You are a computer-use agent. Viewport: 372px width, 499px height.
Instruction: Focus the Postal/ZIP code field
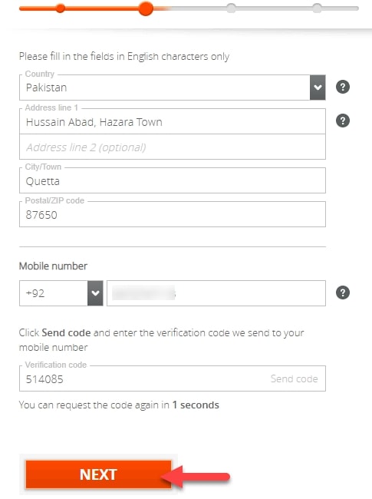coord(173,214)
